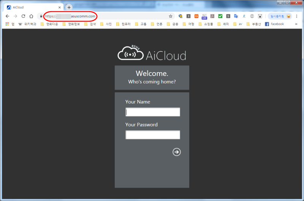The height and width of the screenshot is (201, 304).
Task: Open the extension with 100 badge
Action: click(x=204, y=17)
